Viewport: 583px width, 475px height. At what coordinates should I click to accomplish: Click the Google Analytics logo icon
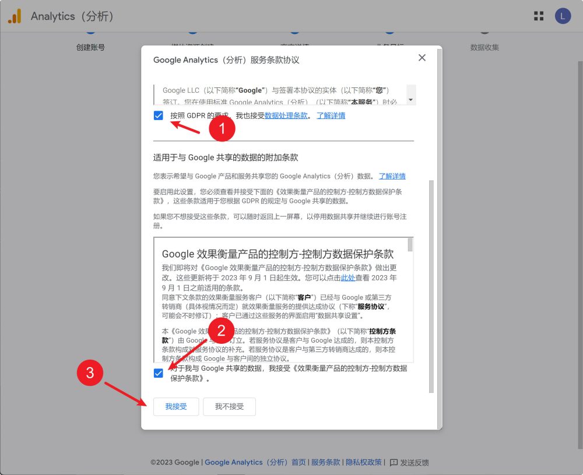15,16
